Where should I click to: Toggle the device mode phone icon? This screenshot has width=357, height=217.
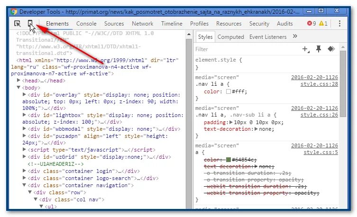coord(30,23)
